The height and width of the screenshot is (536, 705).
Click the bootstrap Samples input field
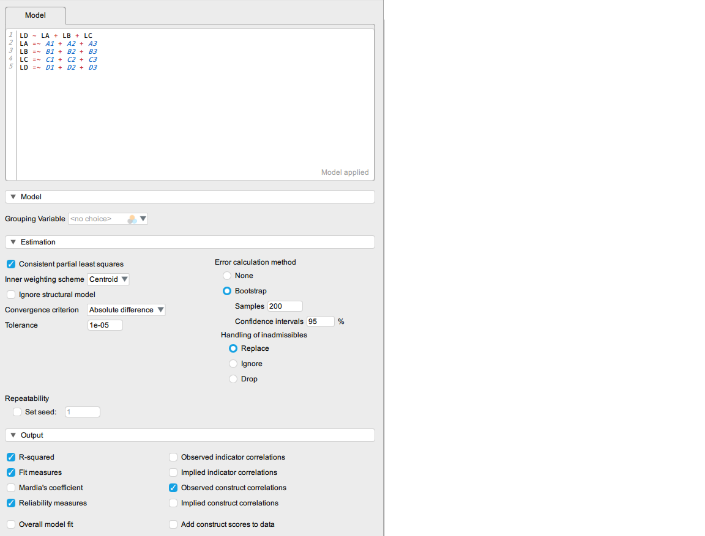tap(285, 306)
